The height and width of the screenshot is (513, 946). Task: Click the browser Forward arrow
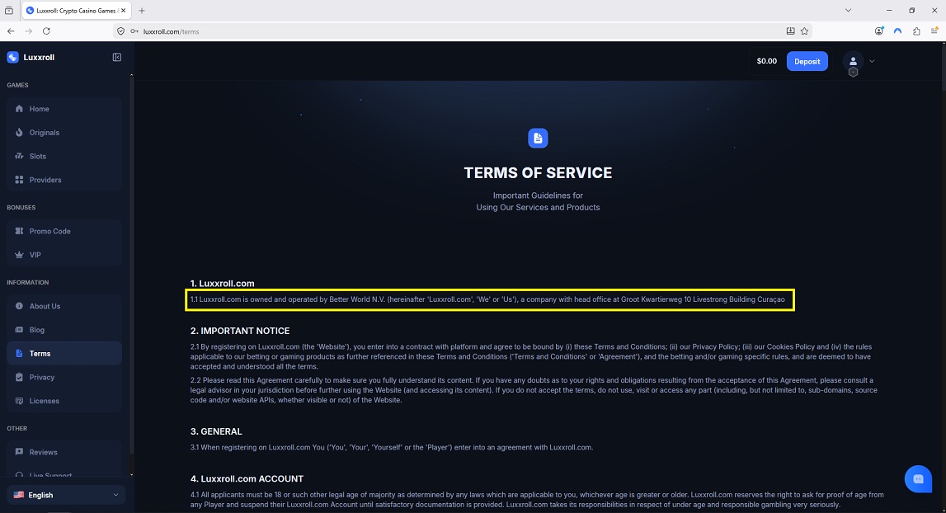pos(28,31)
